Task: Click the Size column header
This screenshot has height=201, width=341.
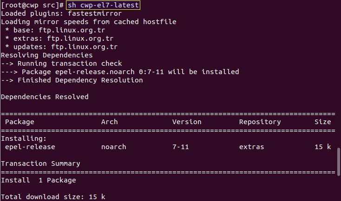Action: (322, 122)
